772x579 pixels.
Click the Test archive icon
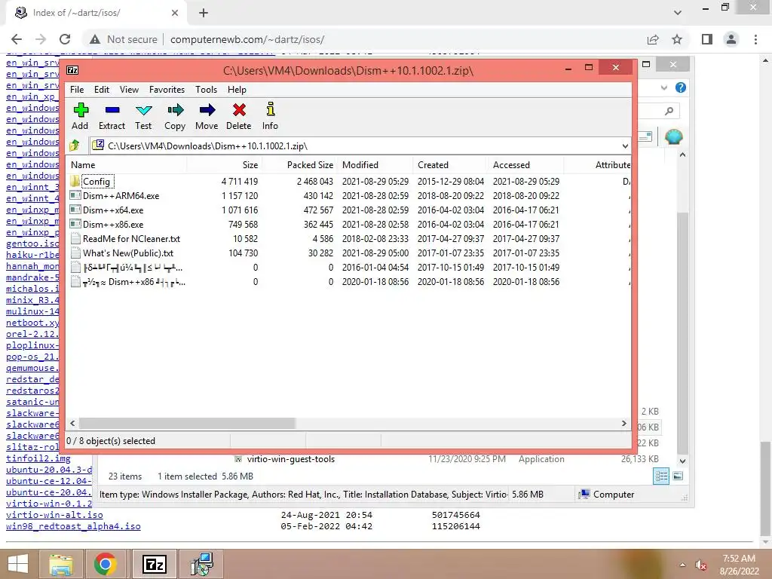click(144, 110)
